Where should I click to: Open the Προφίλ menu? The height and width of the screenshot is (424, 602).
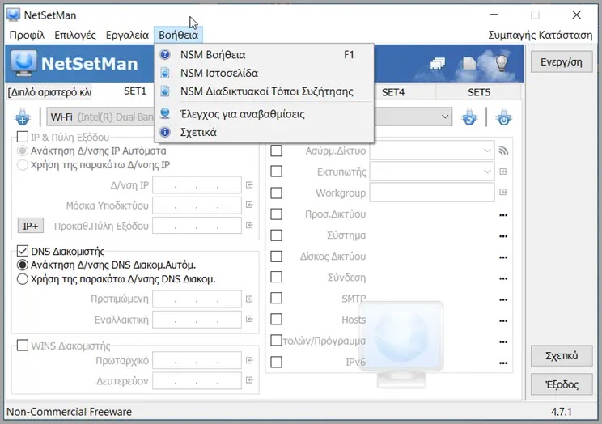[x=27, y=35]
